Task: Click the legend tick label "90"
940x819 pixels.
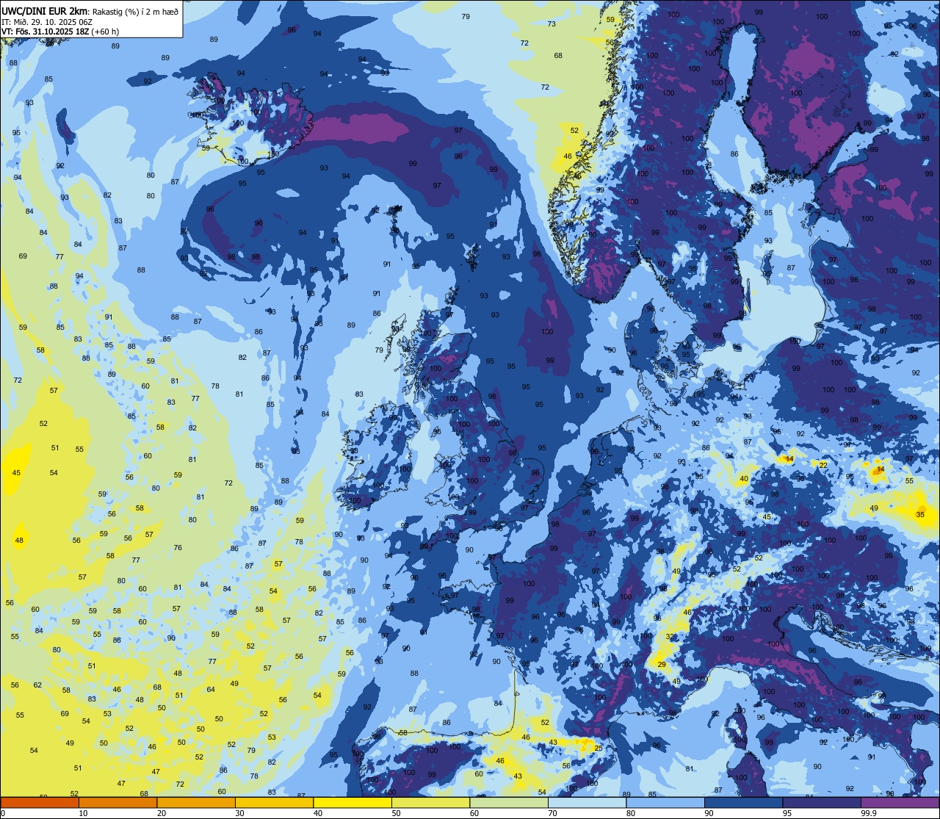Action: pos(709,813)
